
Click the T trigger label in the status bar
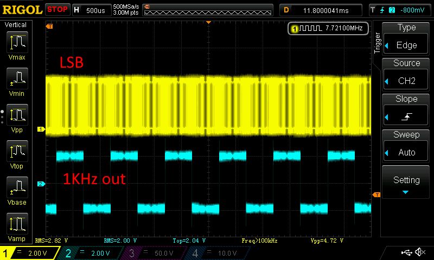coord(373,10)
